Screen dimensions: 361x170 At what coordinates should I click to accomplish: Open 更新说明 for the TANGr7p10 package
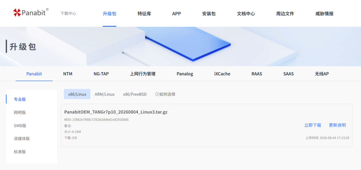click(x=337, y=125)
